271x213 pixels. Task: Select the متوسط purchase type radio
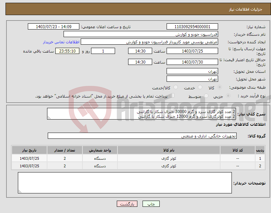pos(206,96)
